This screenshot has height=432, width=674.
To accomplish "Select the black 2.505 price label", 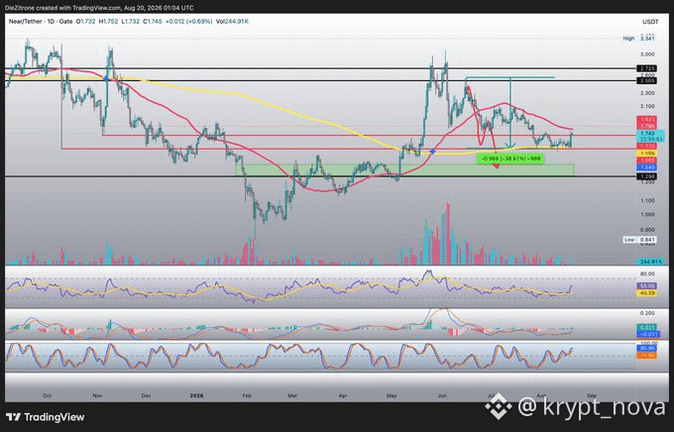I will 646,80.
